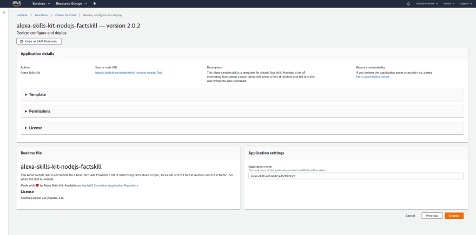Click 'Review, configure and deploy' breadcrumb text
This screenshot has height=235, width=476.
click(x=103, y=15)
